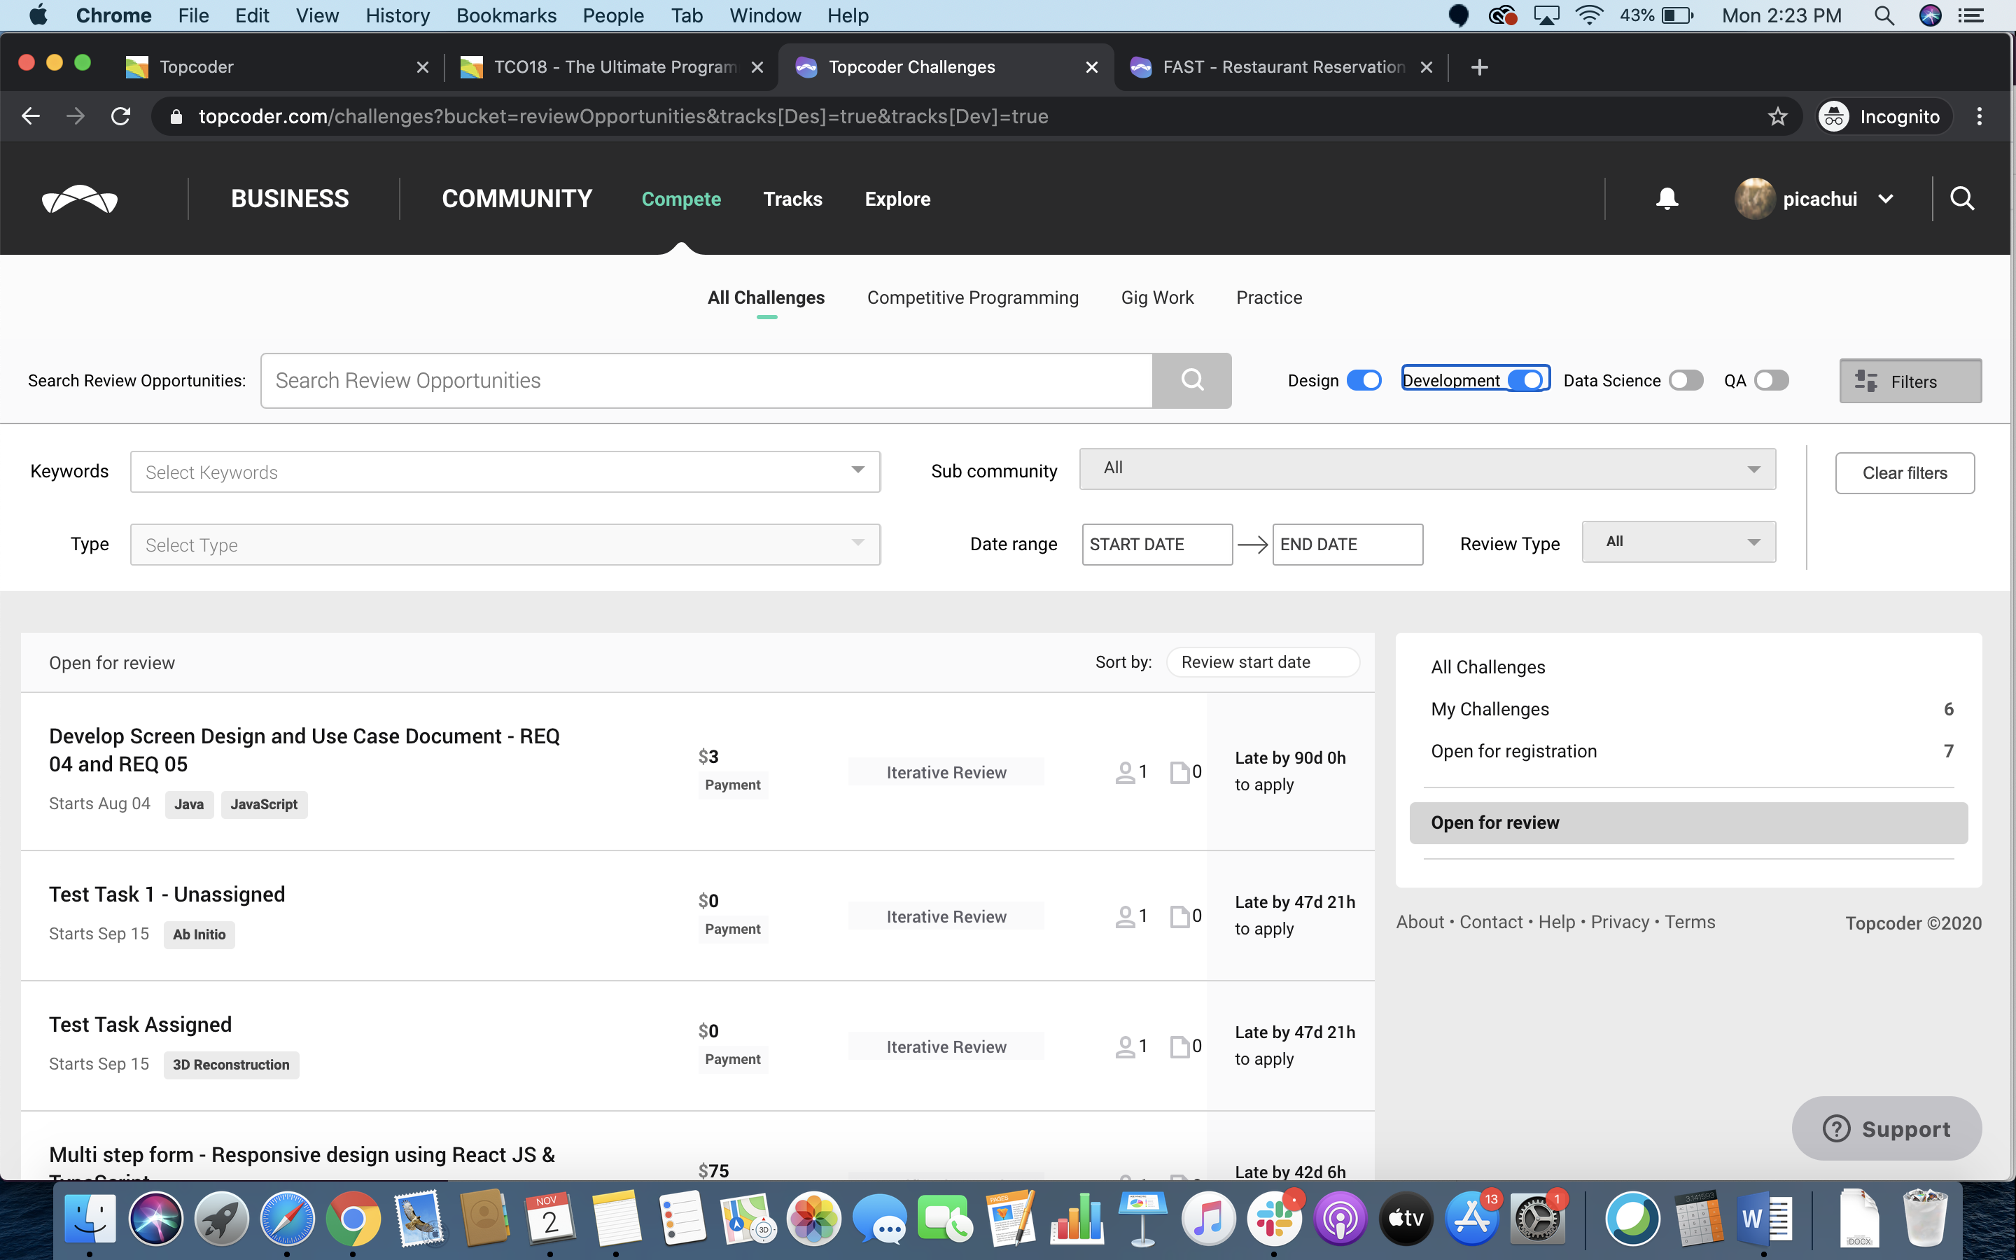This screenshot has height=1260, width=2016.
Task: Open Podcasts from the dock
Action: coord(1340,1218)
